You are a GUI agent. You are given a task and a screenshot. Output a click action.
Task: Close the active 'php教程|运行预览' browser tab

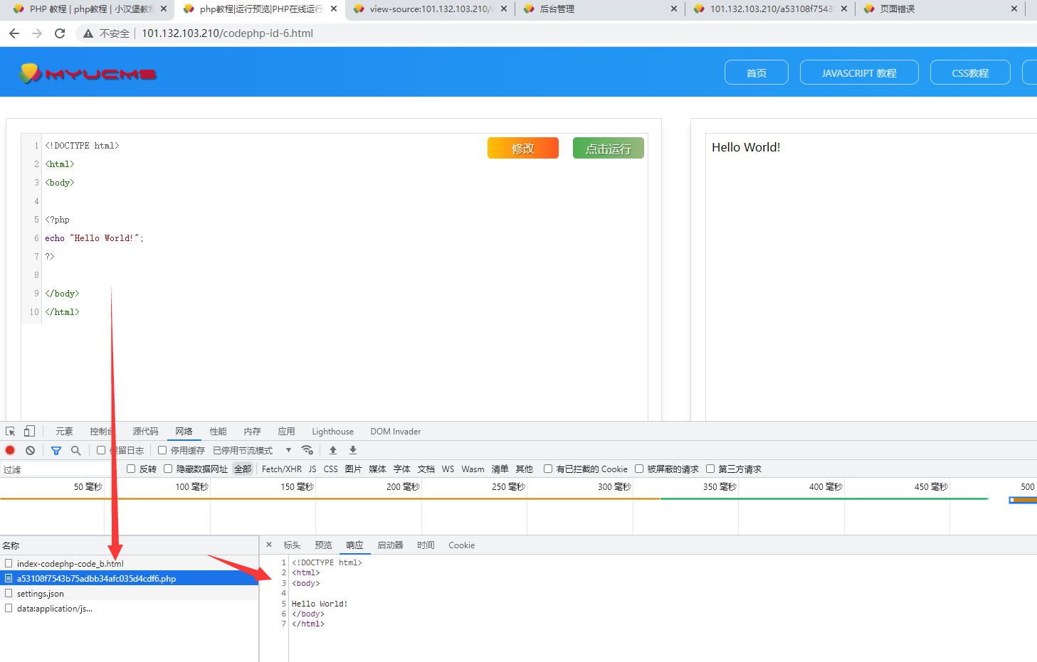[334, 9]
